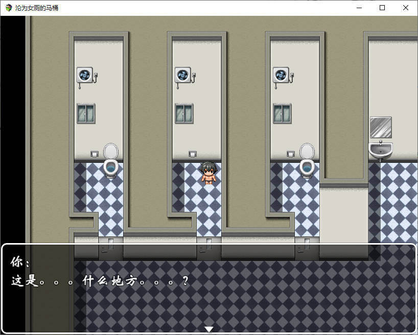This screenshot has height=335, width=418.
Task: Minimize the game window
Action: point(358,8)
